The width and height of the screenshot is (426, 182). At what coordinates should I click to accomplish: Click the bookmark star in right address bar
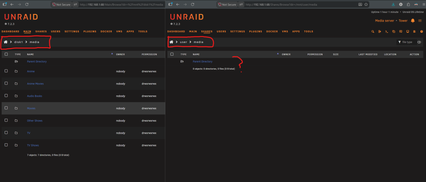pyautogui.click(x=366, y=5)
